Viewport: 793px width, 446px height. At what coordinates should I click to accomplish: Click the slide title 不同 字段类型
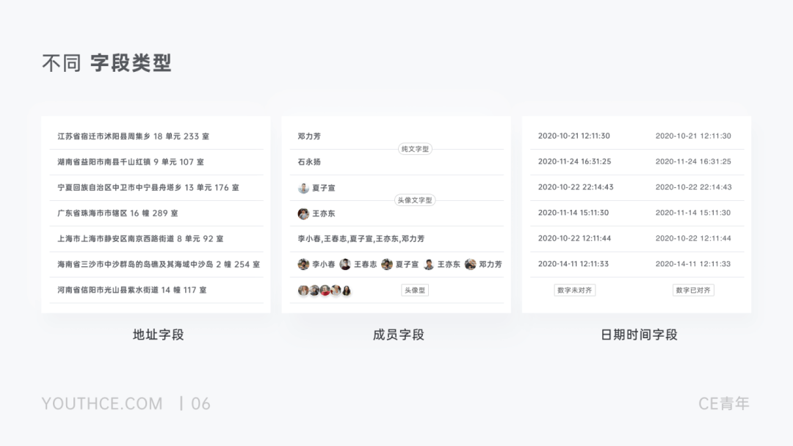(x=106, y=63)
